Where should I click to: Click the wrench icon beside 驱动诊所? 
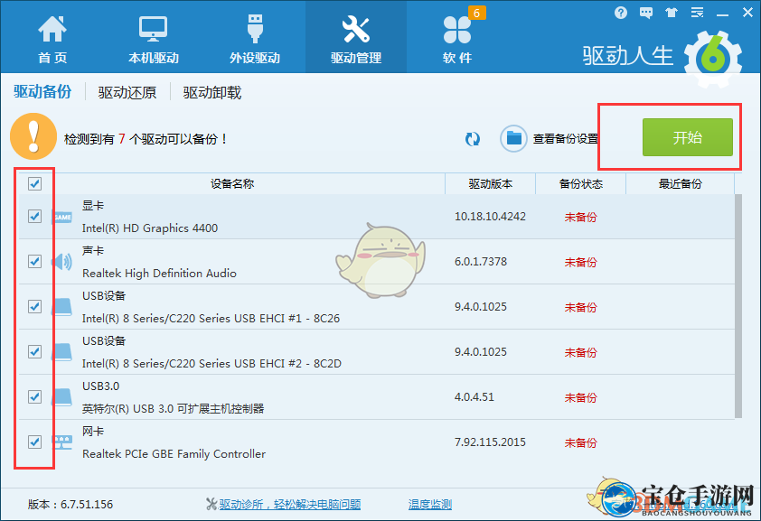pyautogui.click(x=211, y=505)
